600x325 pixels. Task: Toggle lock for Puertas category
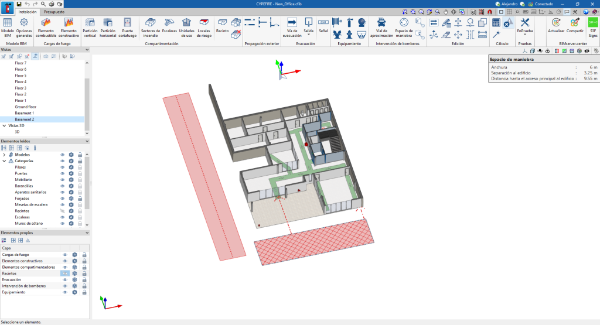(x=80, y=173)
